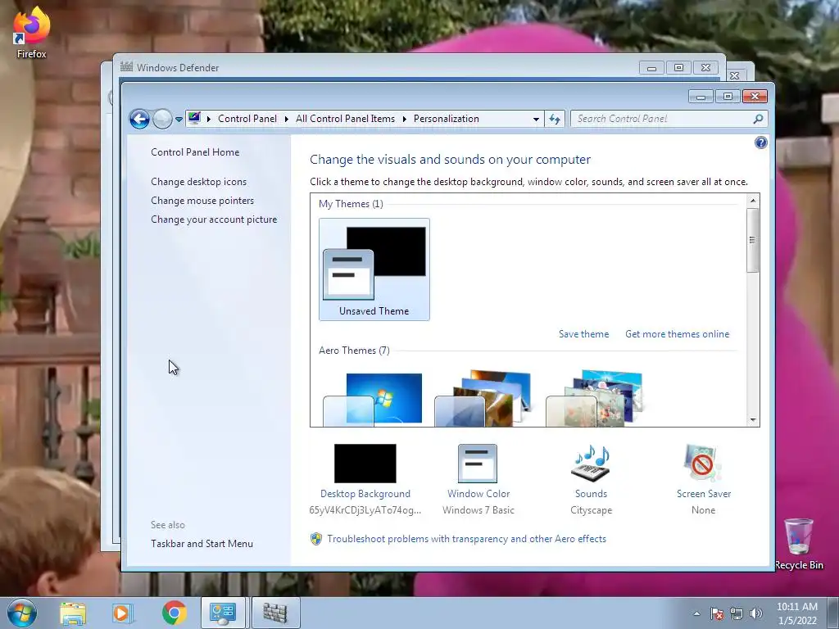Click the Control Panel breadcrumb
This screenshot has height=629, width=839.
coord(247,119)
